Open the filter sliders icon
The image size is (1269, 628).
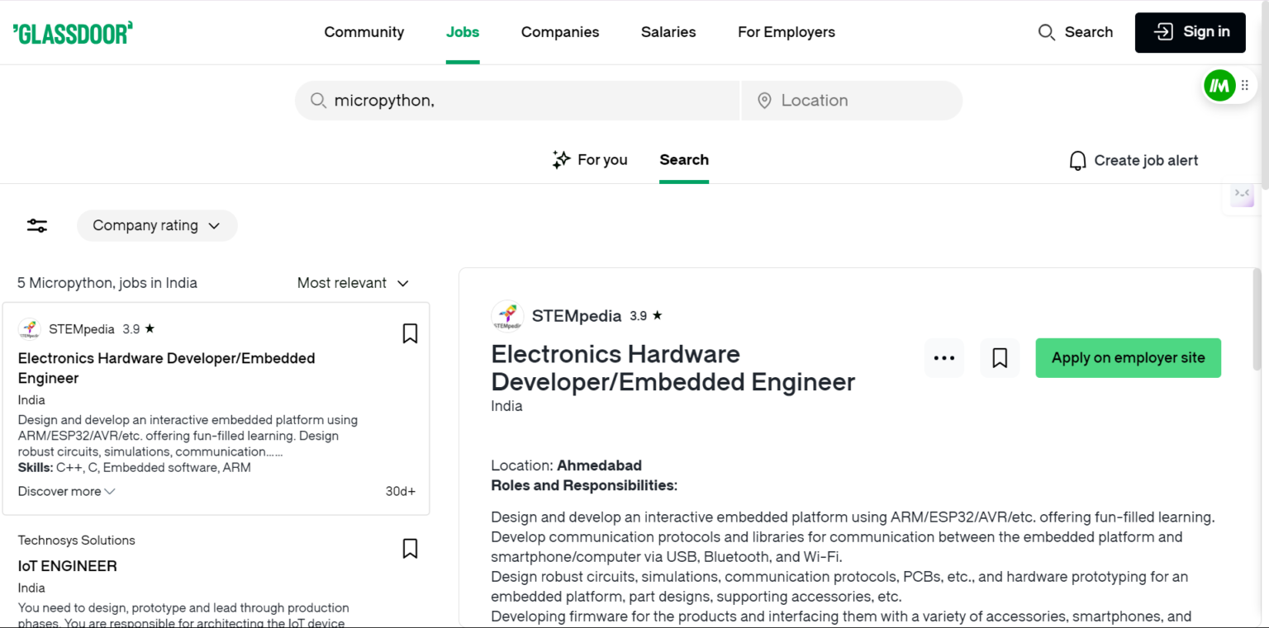point(37,225)
